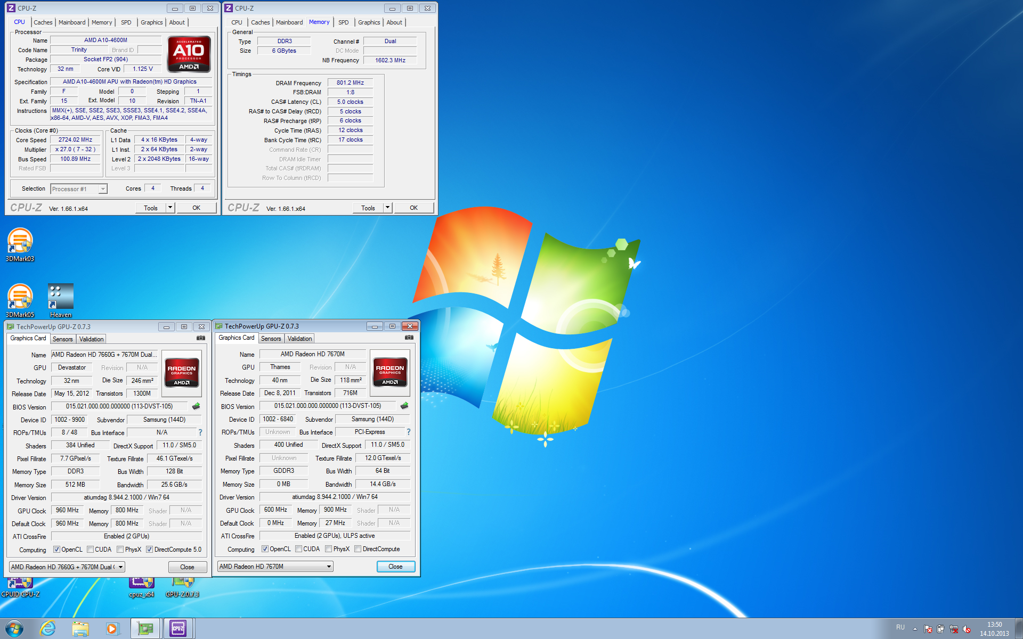
Task: Click the AMD A10 processor logo
Action: (x=189, y=54)
